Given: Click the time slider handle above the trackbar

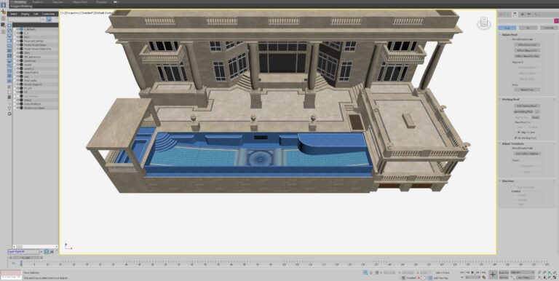Looking at the screenshot, I should (26, 258).
